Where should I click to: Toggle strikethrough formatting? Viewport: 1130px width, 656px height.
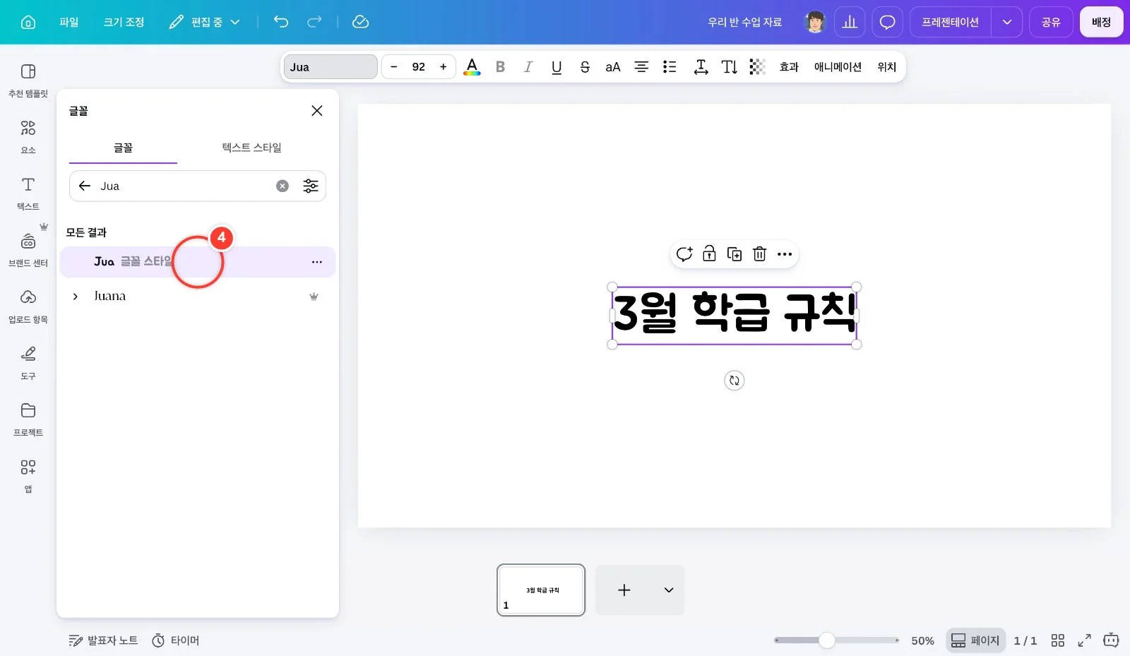coord(585,67)
